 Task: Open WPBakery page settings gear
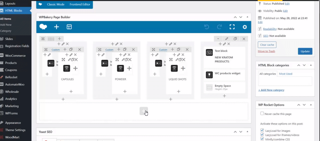(245, 27)
